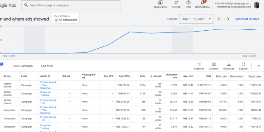264x132 pixels.
Task: Click the search field for pages or campaigns
Action: tap(71, 5)
